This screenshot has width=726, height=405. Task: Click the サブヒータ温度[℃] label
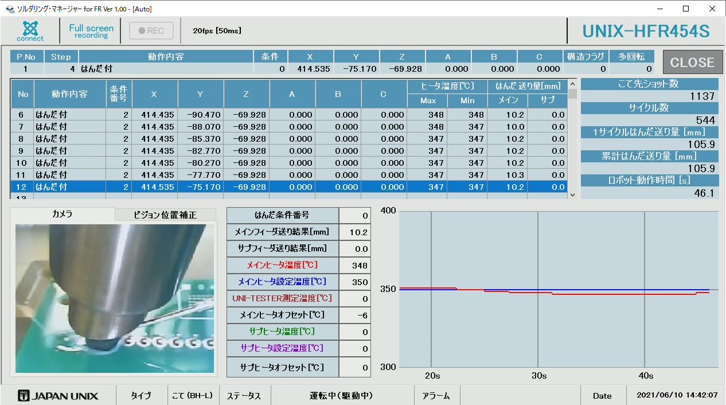[x=282, y=332]
